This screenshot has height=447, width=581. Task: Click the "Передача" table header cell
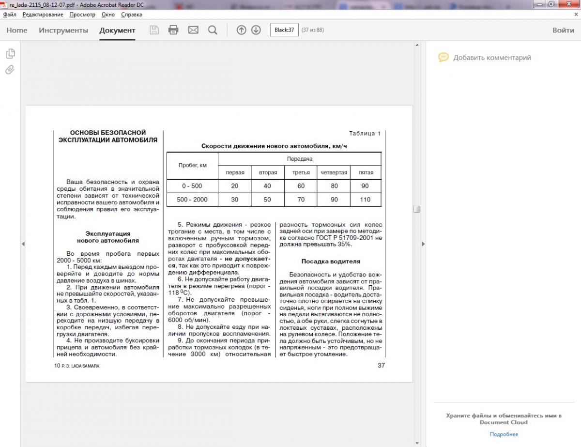(299, 158)
